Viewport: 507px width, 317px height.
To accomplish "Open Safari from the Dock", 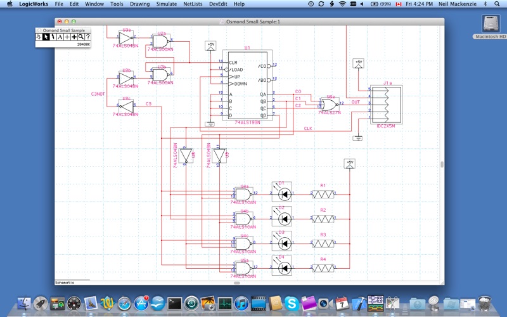I will click(124, 304).
